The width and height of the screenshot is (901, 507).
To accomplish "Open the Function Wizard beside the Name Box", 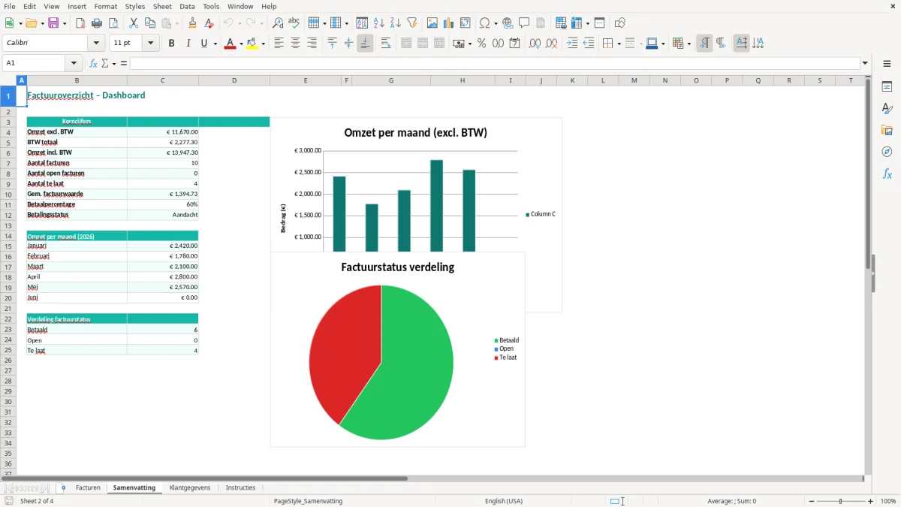I will point(94,64).
